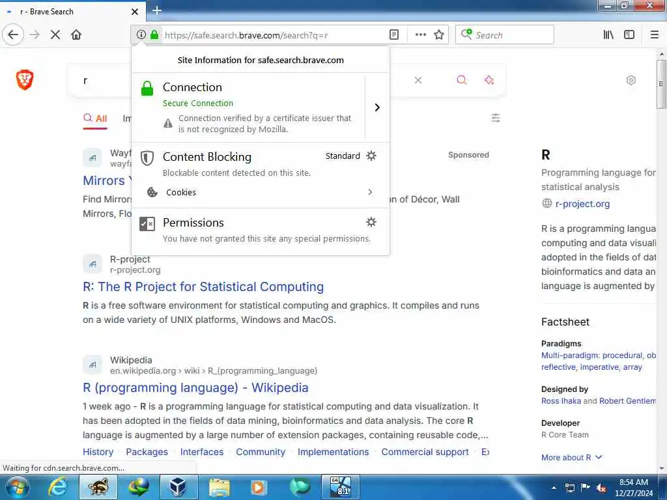Bookmark this page with the star icon

pos(439,35)
